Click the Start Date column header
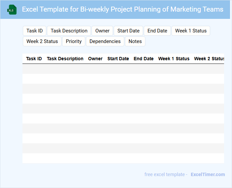This screenshot has width=232, height=188. pyautogui.click(x=118, y=59)
